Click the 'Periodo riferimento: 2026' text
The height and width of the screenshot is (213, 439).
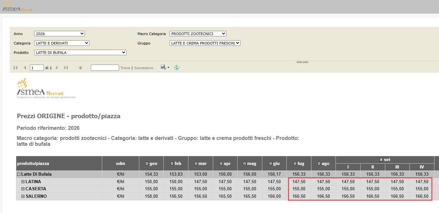pyautogui.click(x=48, y=128)
